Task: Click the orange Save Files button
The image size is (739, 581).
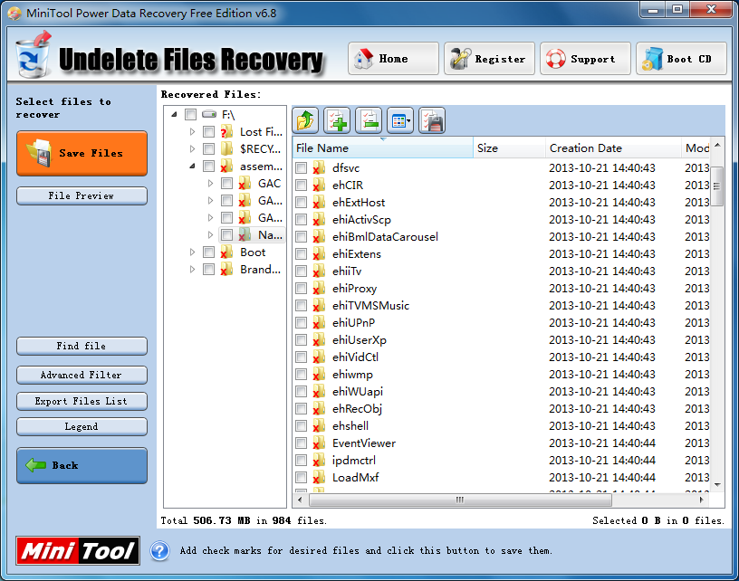Action: point(82,154)
